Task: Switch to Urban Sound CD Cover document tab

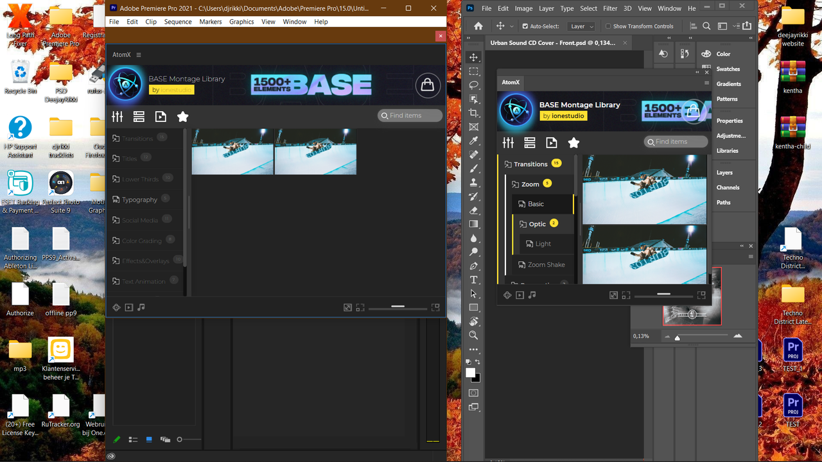Action: point(552,43)
